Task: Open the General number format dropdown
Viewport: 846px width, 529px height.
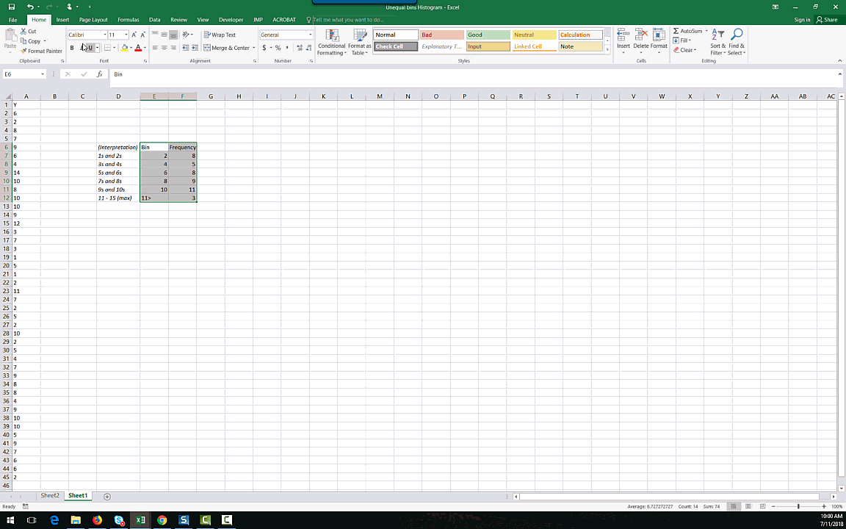Action: tap(310, 35)
